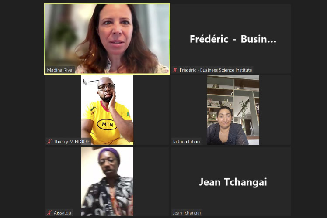This screenshot has width=327, height=218.
Task: Click the fadoua tahari name label
Action: coord(186,141)
